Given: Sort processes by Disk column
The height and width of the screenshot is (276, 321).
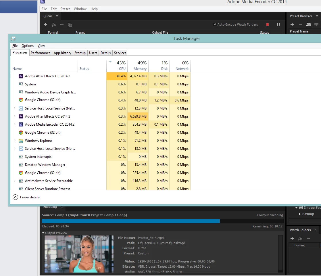Looking at the screenshot, I should (159, 66).
